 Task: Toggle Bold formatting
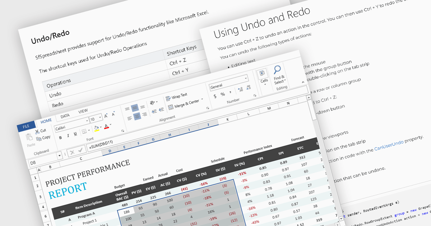(60, 137)
